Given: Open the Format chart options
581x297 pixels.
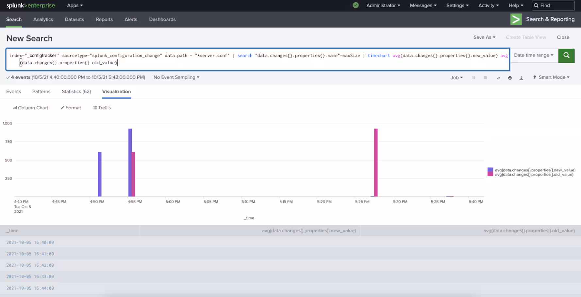Looking at the screenshot, I should pyautogui.click(x=71, y=108).
